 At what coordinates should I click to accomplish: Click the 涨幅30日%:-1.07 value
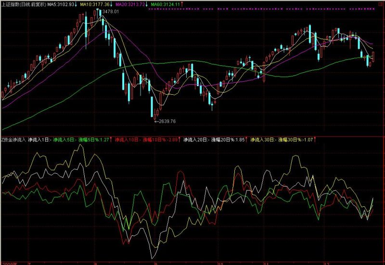tap(295, 140)
